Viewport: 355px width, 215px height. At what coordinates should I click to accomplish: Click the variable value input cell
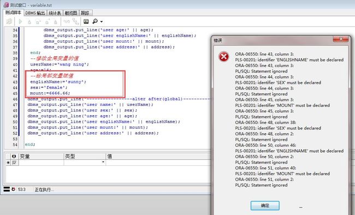coord(158,163)
